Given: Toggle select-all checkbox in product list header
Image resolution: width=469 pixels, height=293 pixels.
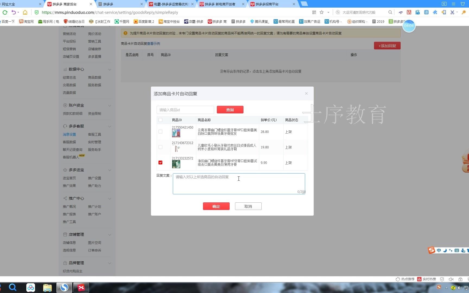Looking at the screenshot, I should (160, 120).
